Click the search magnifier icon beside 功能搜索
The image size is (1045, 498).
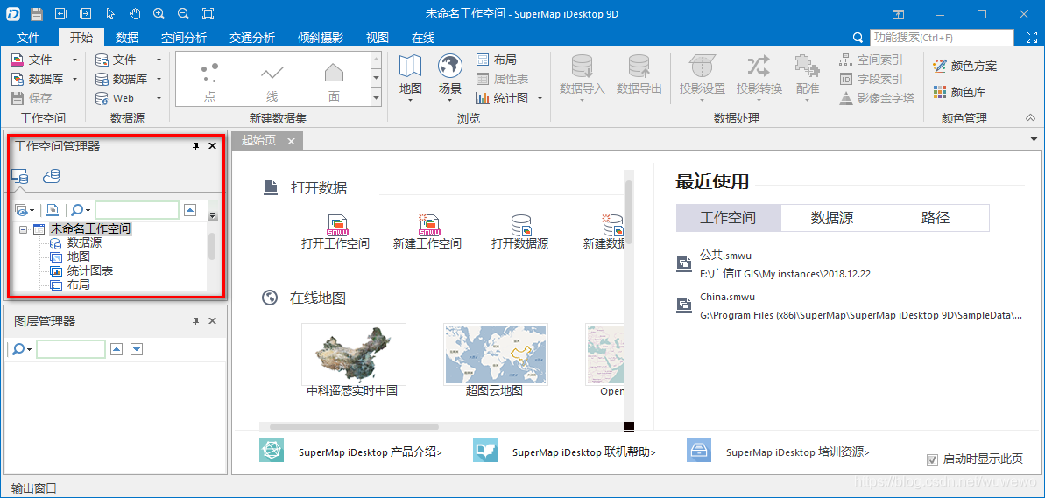(x=858, y=38)
